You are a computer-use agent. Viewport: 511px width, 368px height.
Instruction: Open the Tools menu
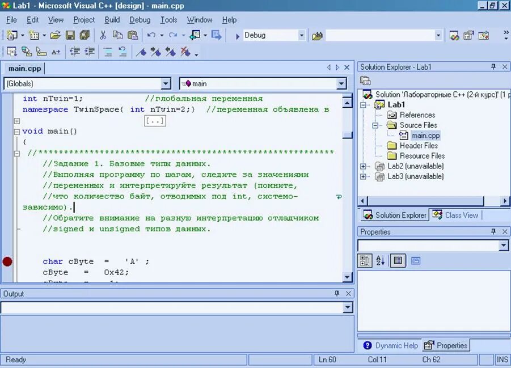(168, 20)
